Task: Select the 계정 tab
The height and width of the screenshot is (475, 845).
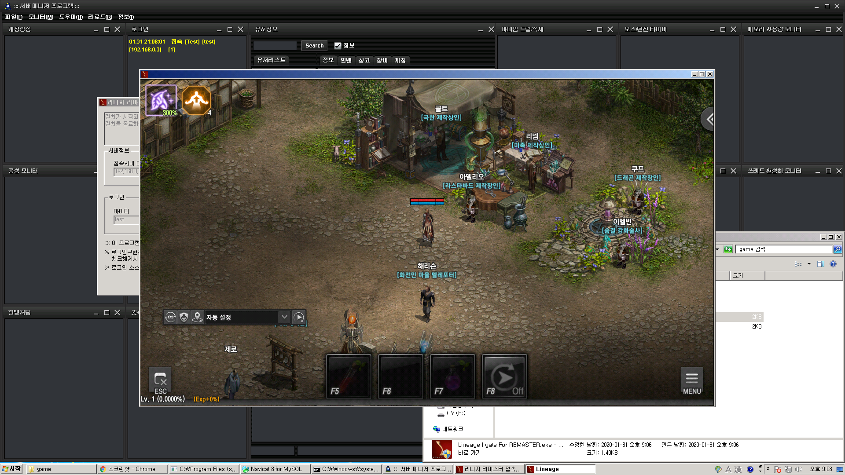Action: click(400, 60)
